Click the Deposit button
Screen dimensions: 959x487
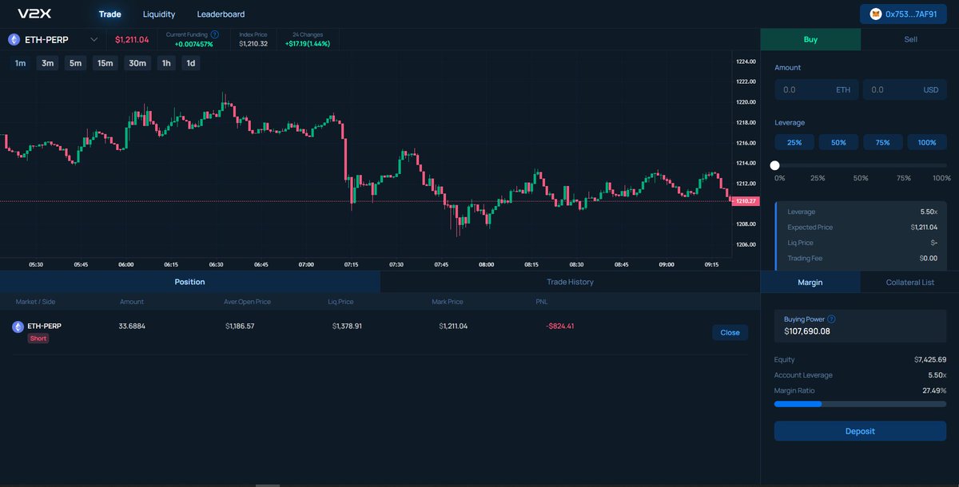tap(860, 431)
